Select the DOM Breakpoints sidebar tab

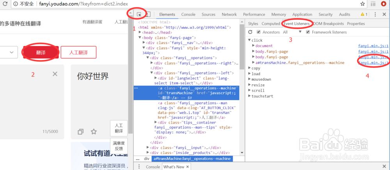328,24
